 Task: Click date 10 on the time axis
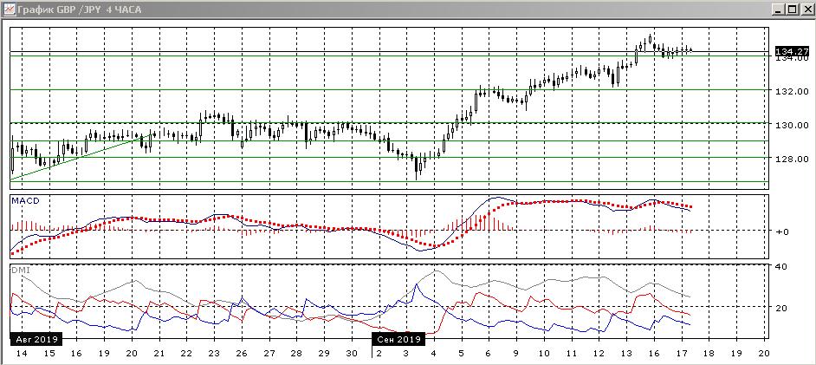point(544,354)
